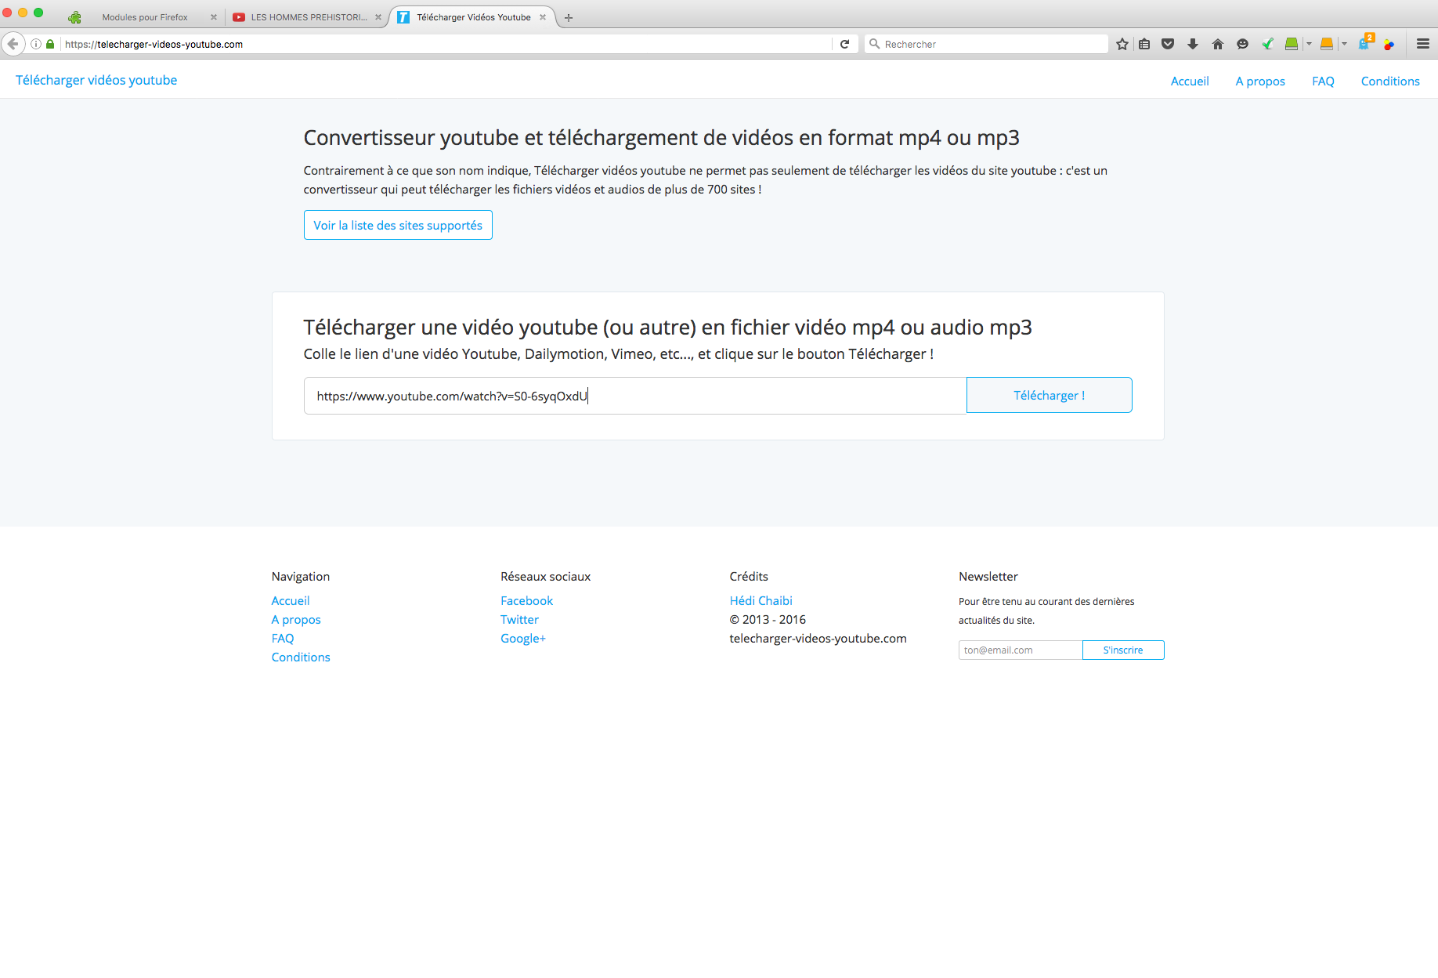Visit the Twitter social link

[x=520, y=620]
